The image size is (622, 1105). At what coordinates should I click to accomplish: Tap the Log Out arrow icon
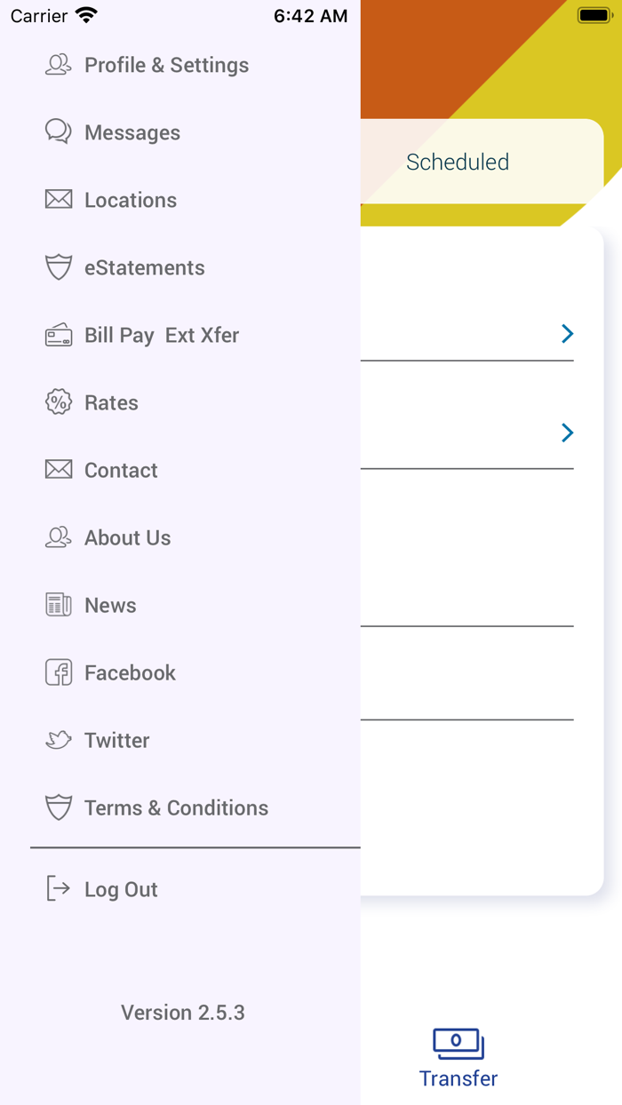pyautogui.click(x=59, y=889)
